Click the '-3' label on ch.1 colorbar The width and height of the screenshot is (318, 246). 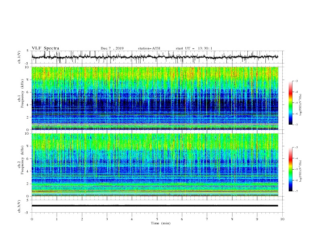296,81
